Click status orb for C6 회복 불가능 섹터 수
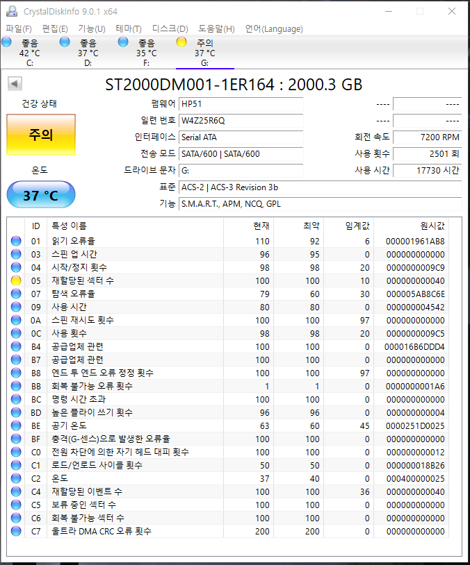The height and width of the screenshot is (565, 470). [16, 518]
